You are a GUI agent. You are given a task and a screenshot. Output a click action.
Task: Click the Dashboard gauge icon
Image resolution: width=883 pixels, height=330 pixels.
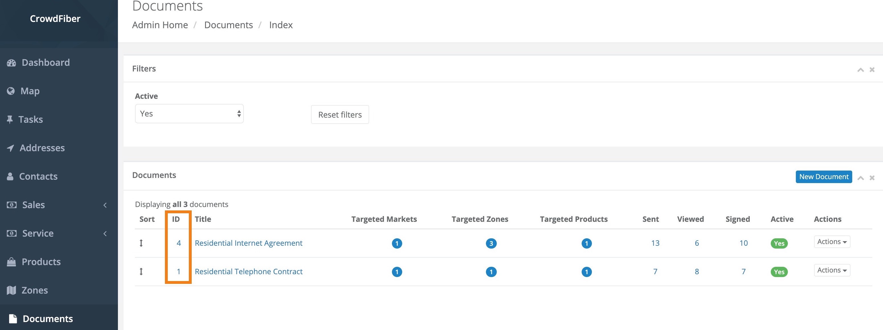(11, 63)
